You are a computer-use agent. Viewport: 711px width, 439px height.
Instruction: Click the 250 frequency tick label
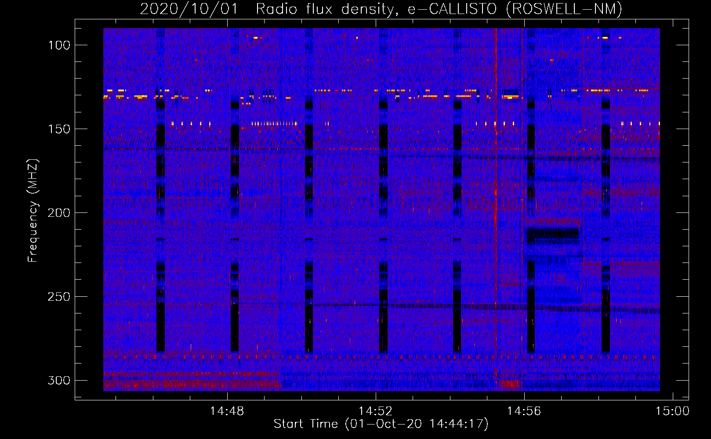click(59, 297)
